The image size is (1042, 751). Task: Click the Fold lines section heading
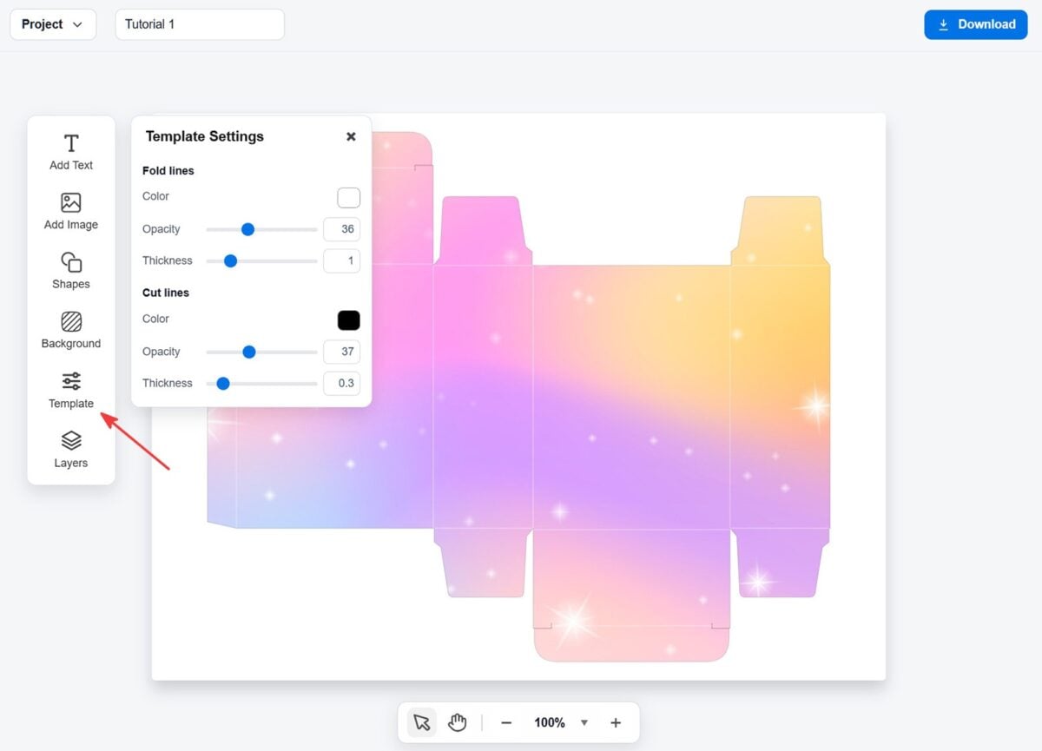[168, 171]
